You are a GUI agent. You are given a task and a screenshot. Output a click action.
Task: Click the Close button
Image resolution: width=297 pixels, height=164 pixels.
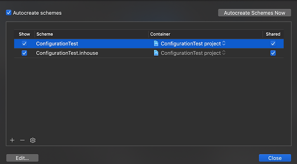pos(275,158)
